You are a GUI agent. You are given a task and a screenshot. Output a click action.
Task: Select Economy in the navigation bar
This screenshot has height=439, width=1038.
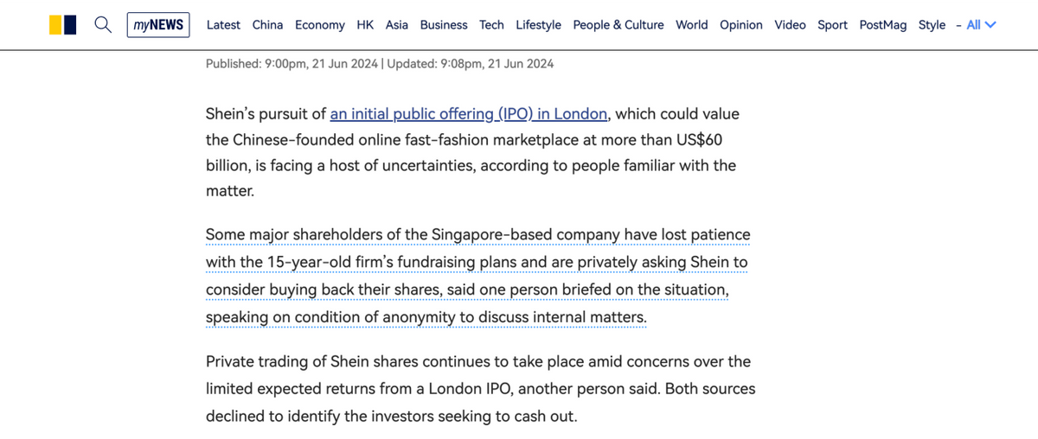tap(319, 25)
